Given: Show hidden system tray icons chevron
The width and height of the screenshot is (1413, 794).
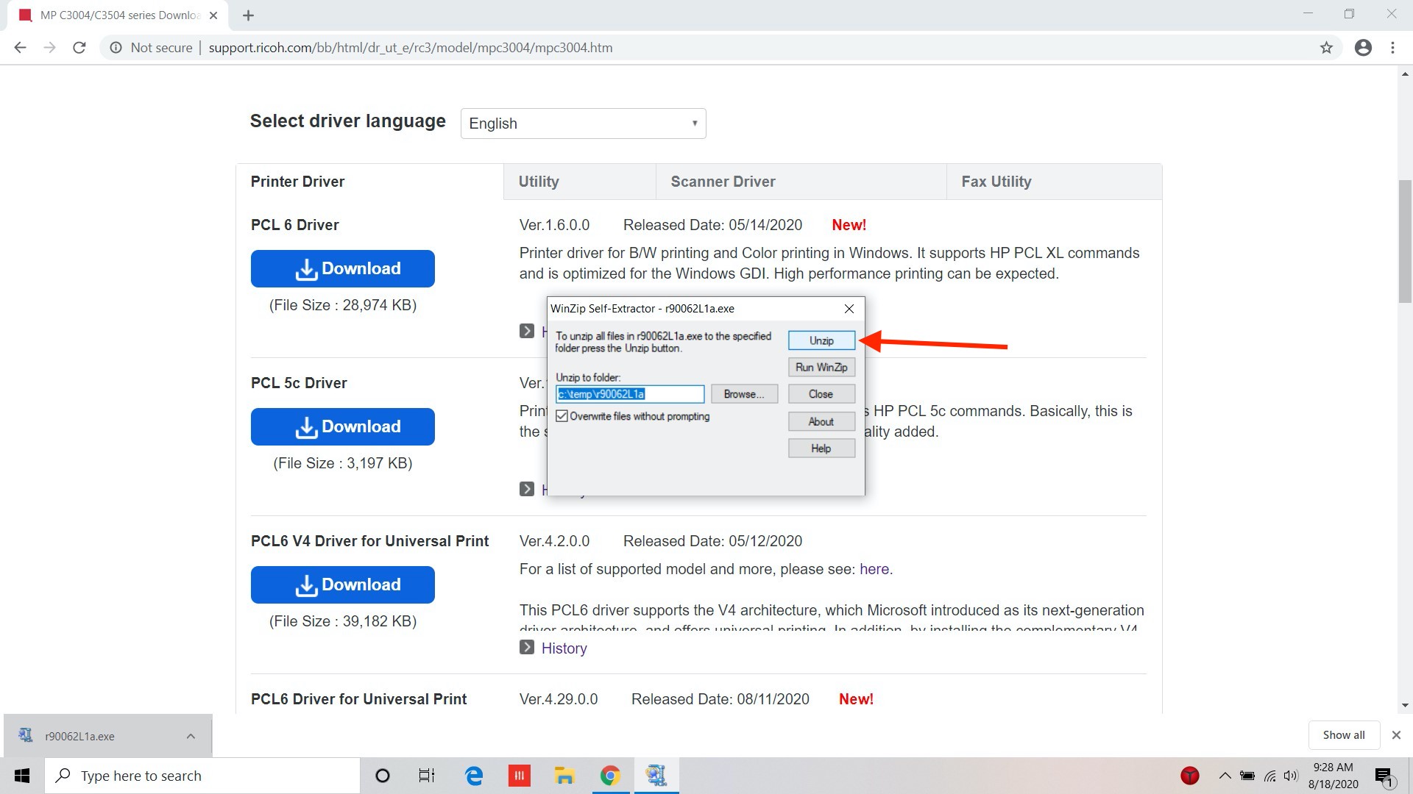Looking at the screenshot, I should coord(1225,776).
